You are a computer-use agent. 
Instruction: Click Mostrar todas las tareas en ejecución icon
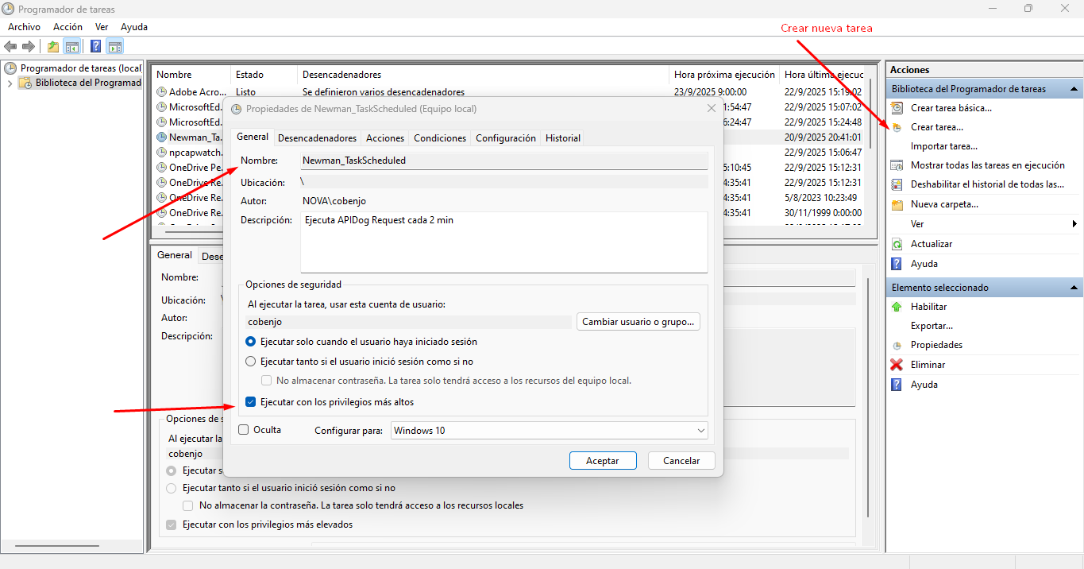(x=897, y=165)
